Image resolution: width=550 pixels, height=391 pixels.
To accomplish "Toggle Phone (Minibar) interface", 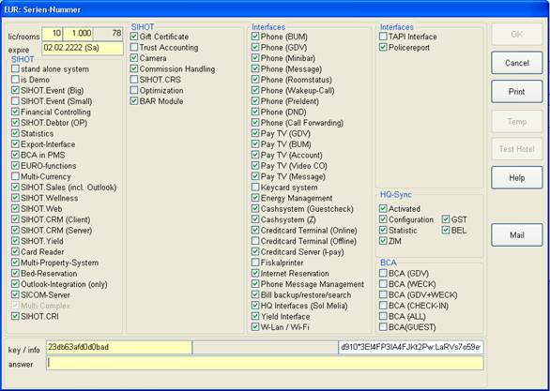I will pos(255,58).
